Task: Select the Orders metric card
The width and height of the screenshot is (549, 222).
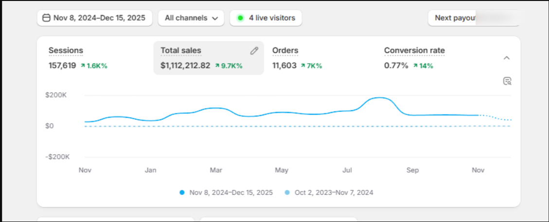Action: click(x=320, y=58)
